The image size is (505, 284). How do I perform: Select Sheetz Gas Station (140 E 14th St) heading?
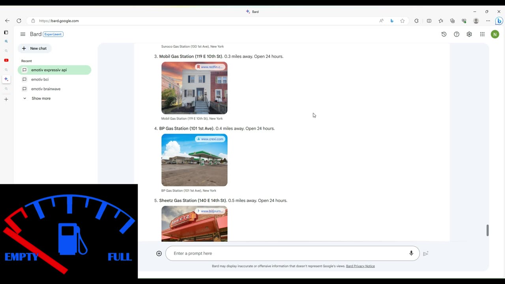193,201
